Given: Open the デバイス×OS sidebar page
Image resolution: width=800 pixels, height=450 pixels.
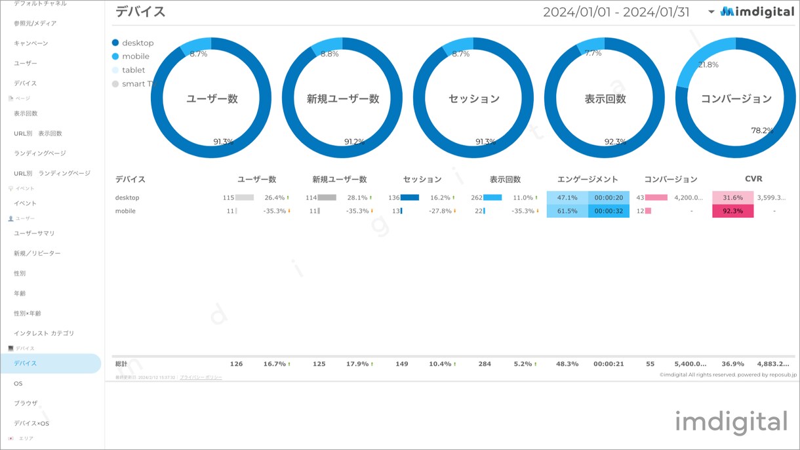Looking at the screenshot, I should coord(31,423).
